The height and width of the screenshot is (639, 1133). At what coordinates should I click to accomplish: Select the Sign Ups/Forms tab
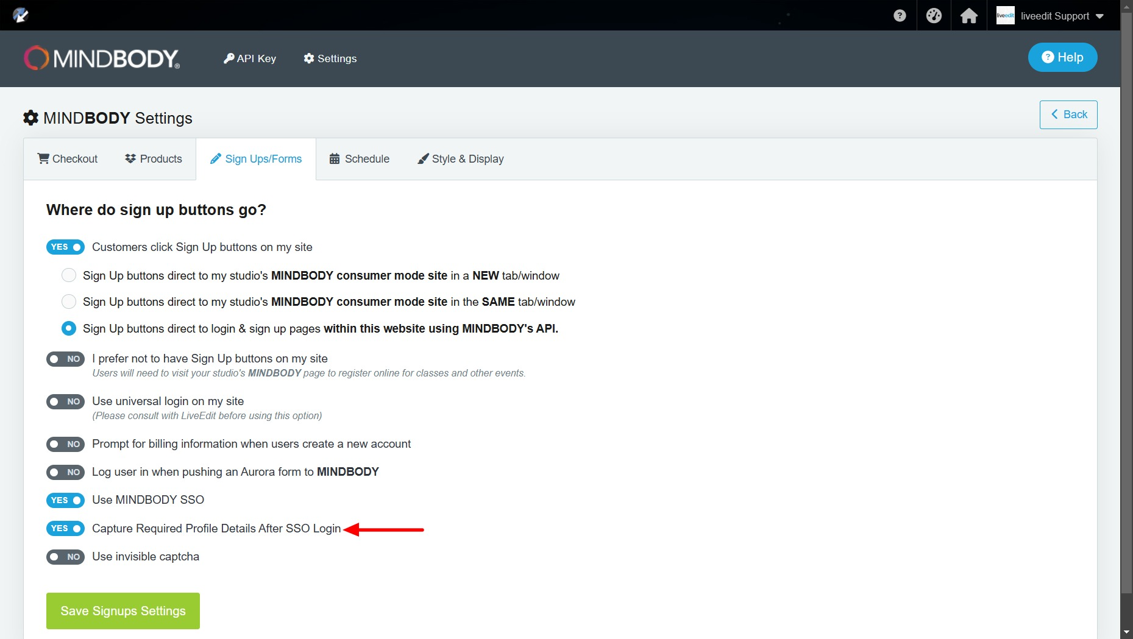point(256,159)
